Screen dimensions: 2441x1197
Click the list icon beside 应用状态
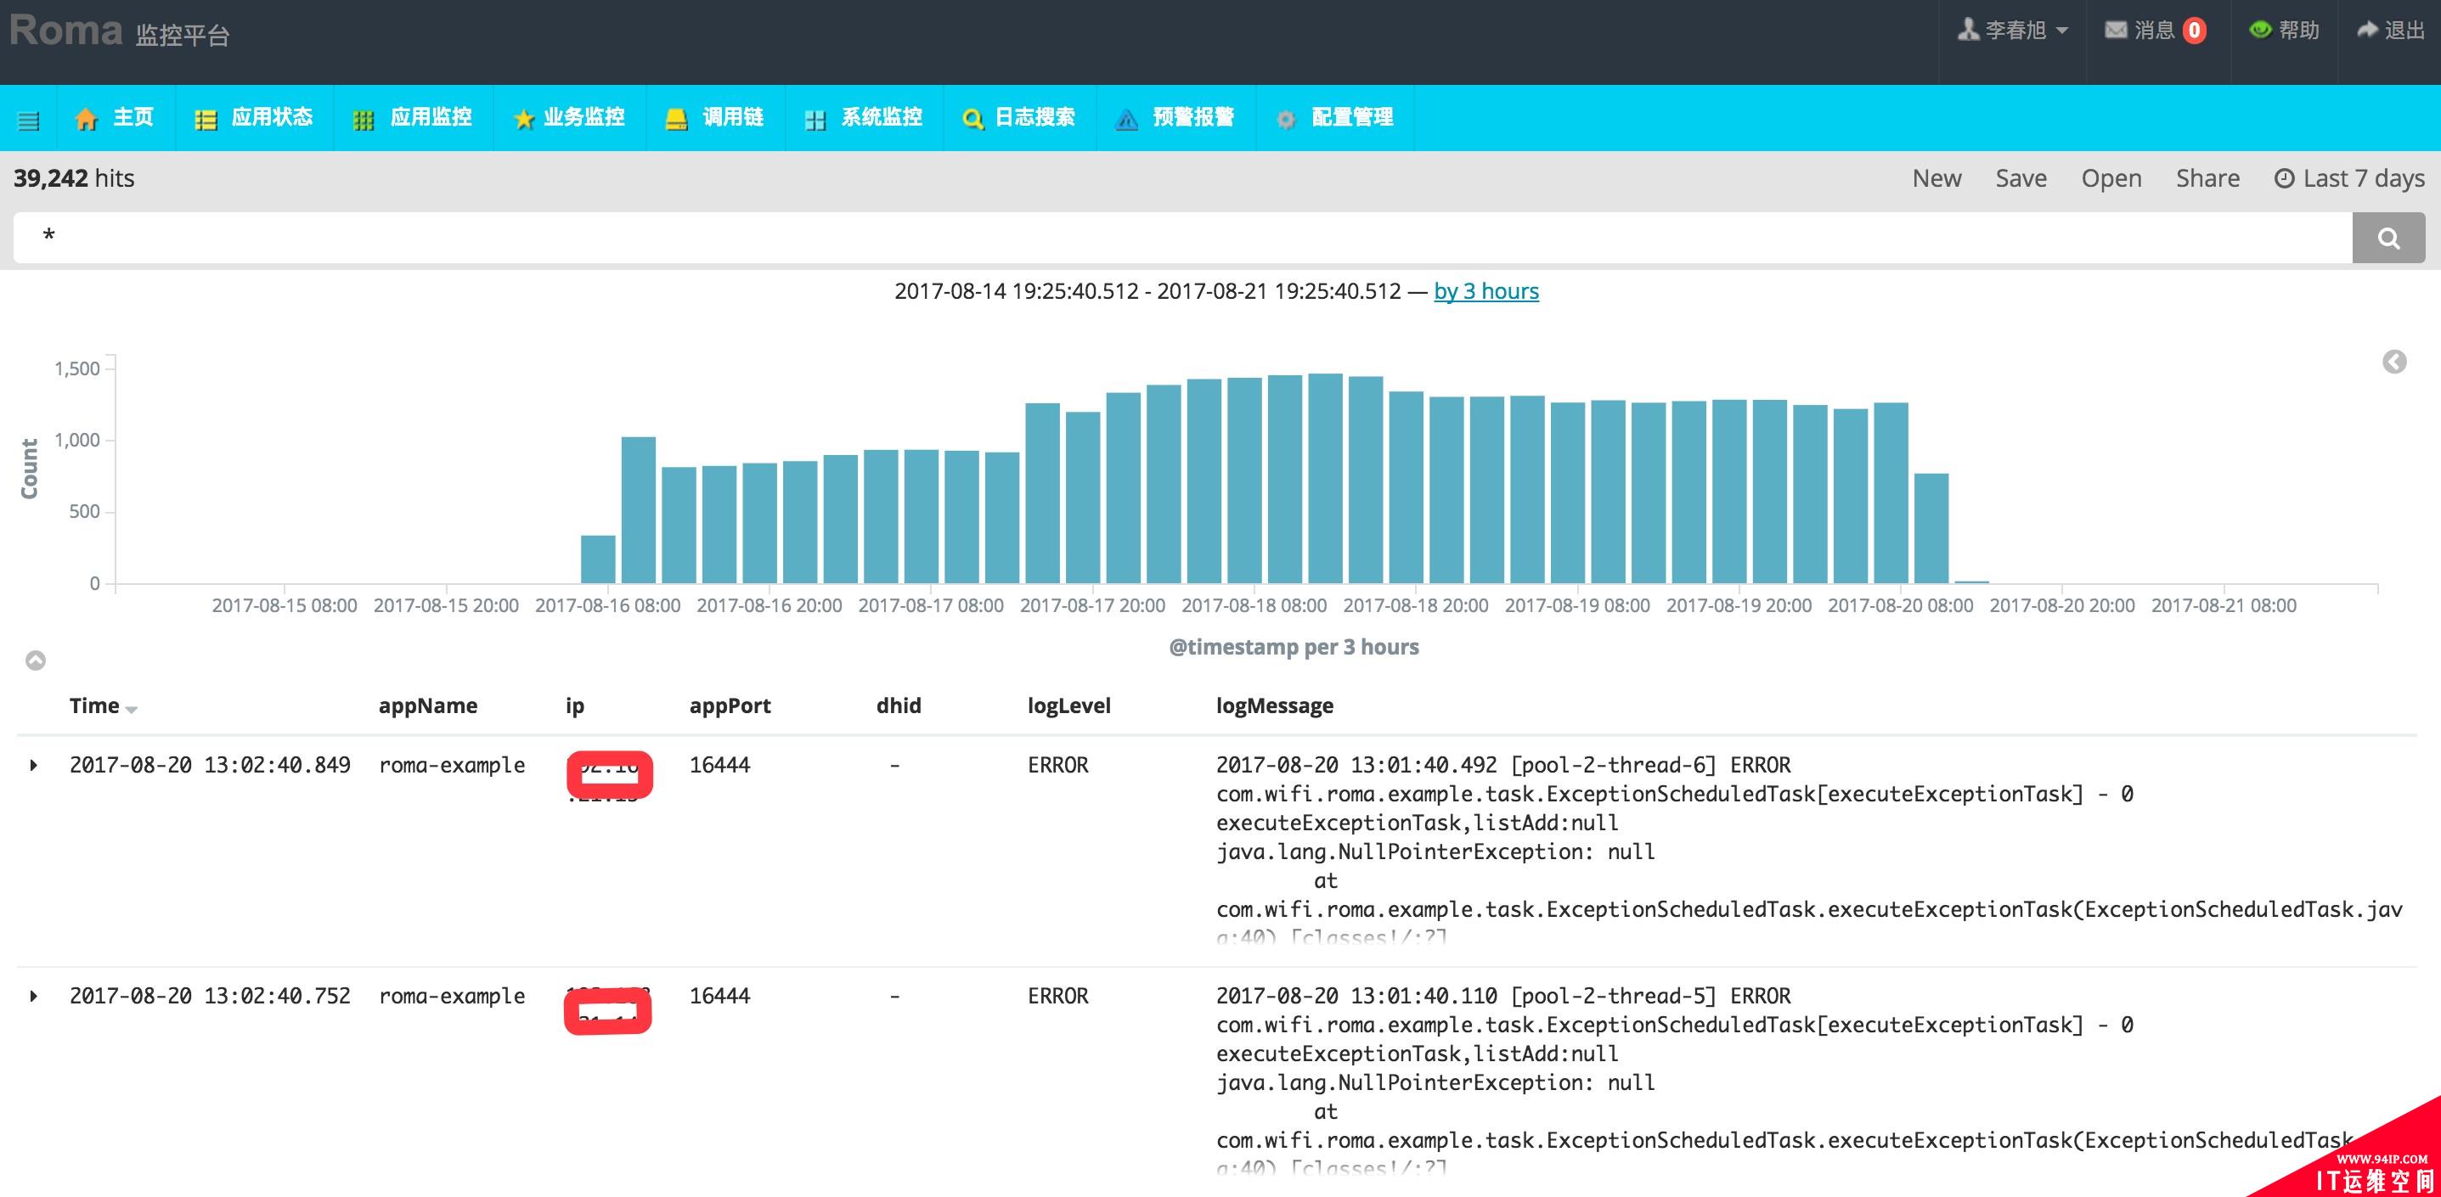(x=206, y=120)
